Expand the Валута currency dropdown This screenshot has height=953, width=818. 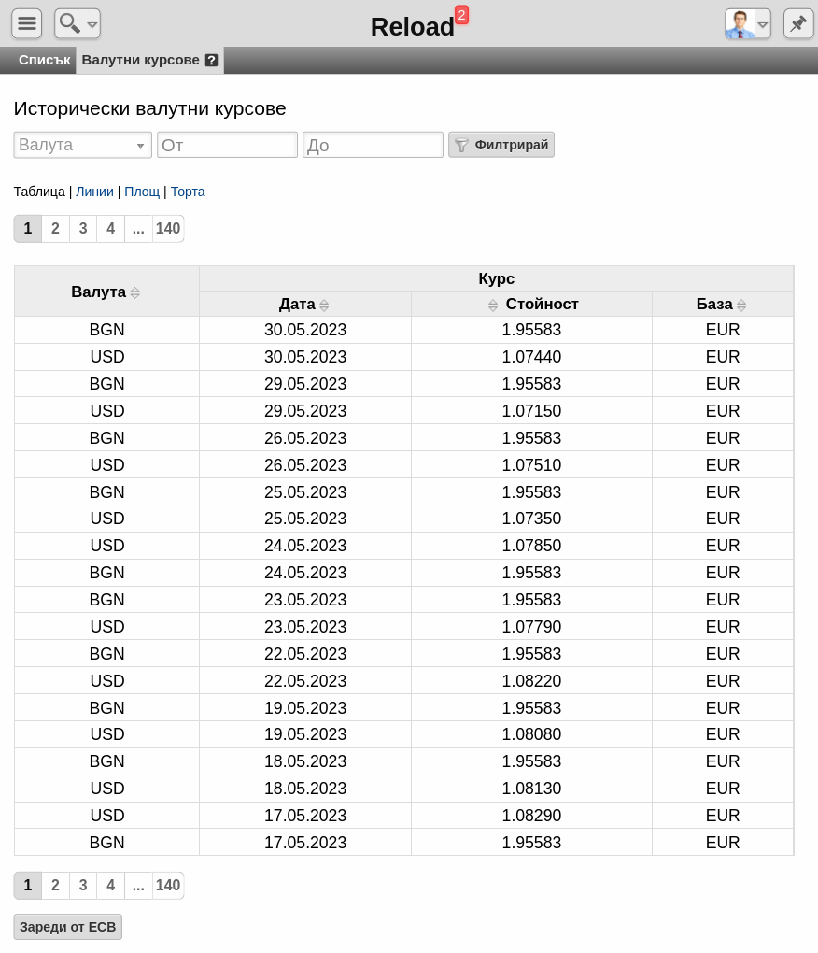tap(82, 145)
